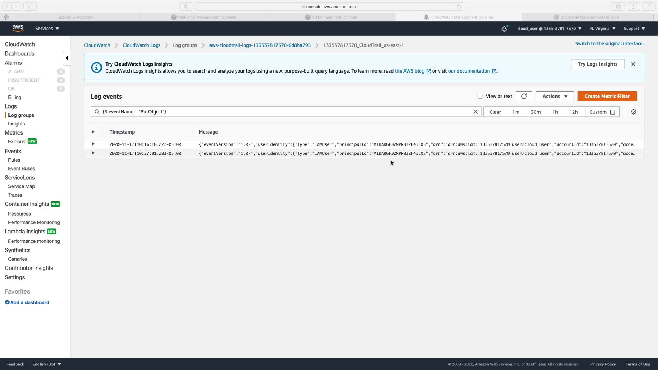Open the N. Virginia region selector
This screenshot has width=658, height=370.
[x=603, y=29]
